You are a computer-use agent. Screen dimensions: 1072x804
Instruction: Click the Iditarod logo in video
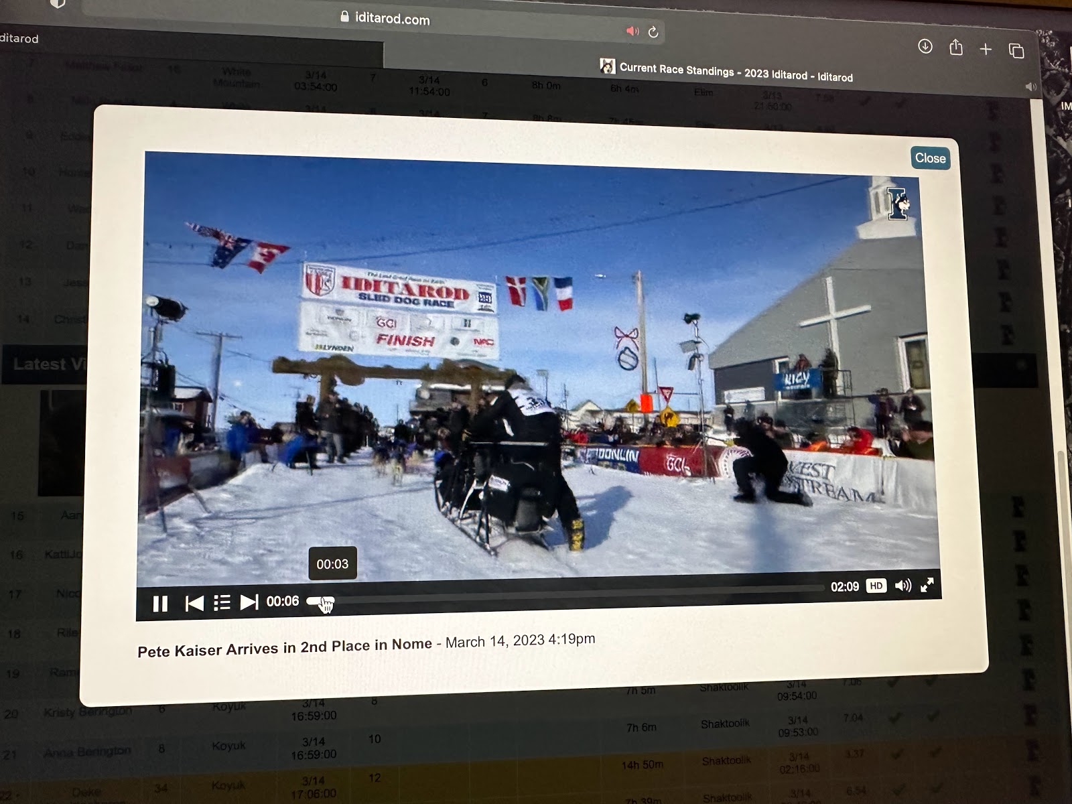coord(898,203)
